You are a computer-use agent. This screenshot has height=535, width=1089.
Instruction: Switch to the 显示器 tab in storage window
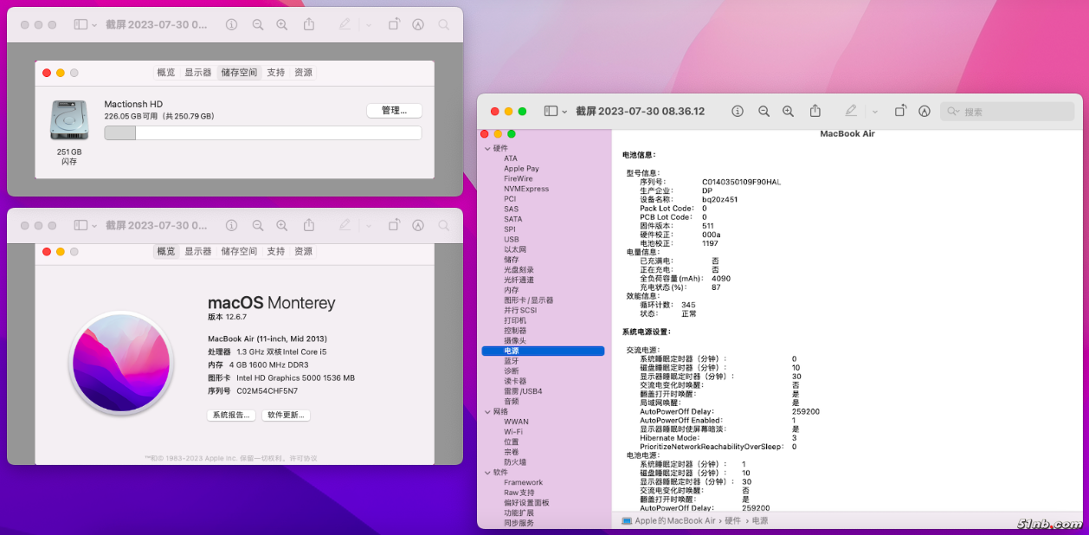point(197,73)
